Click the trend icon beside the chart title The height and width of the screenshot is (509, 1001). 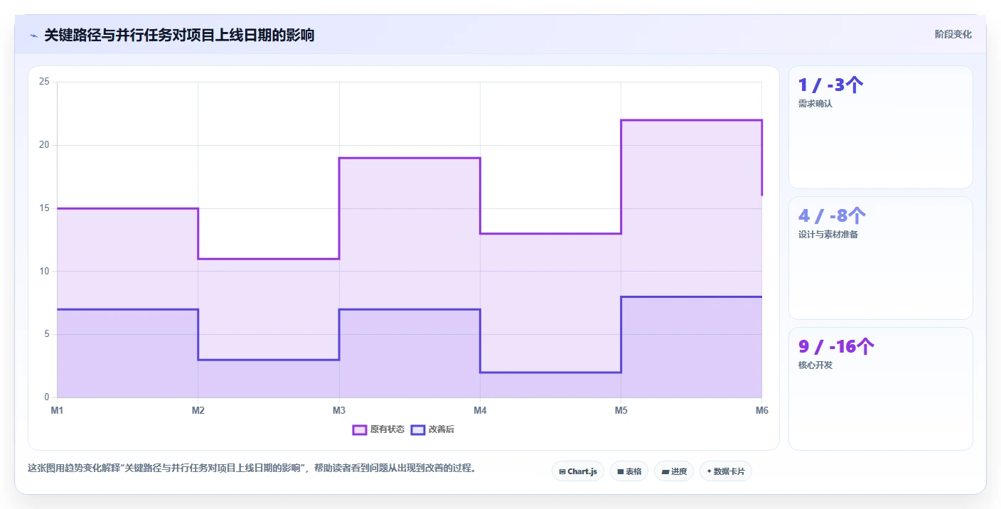[33, 36]
